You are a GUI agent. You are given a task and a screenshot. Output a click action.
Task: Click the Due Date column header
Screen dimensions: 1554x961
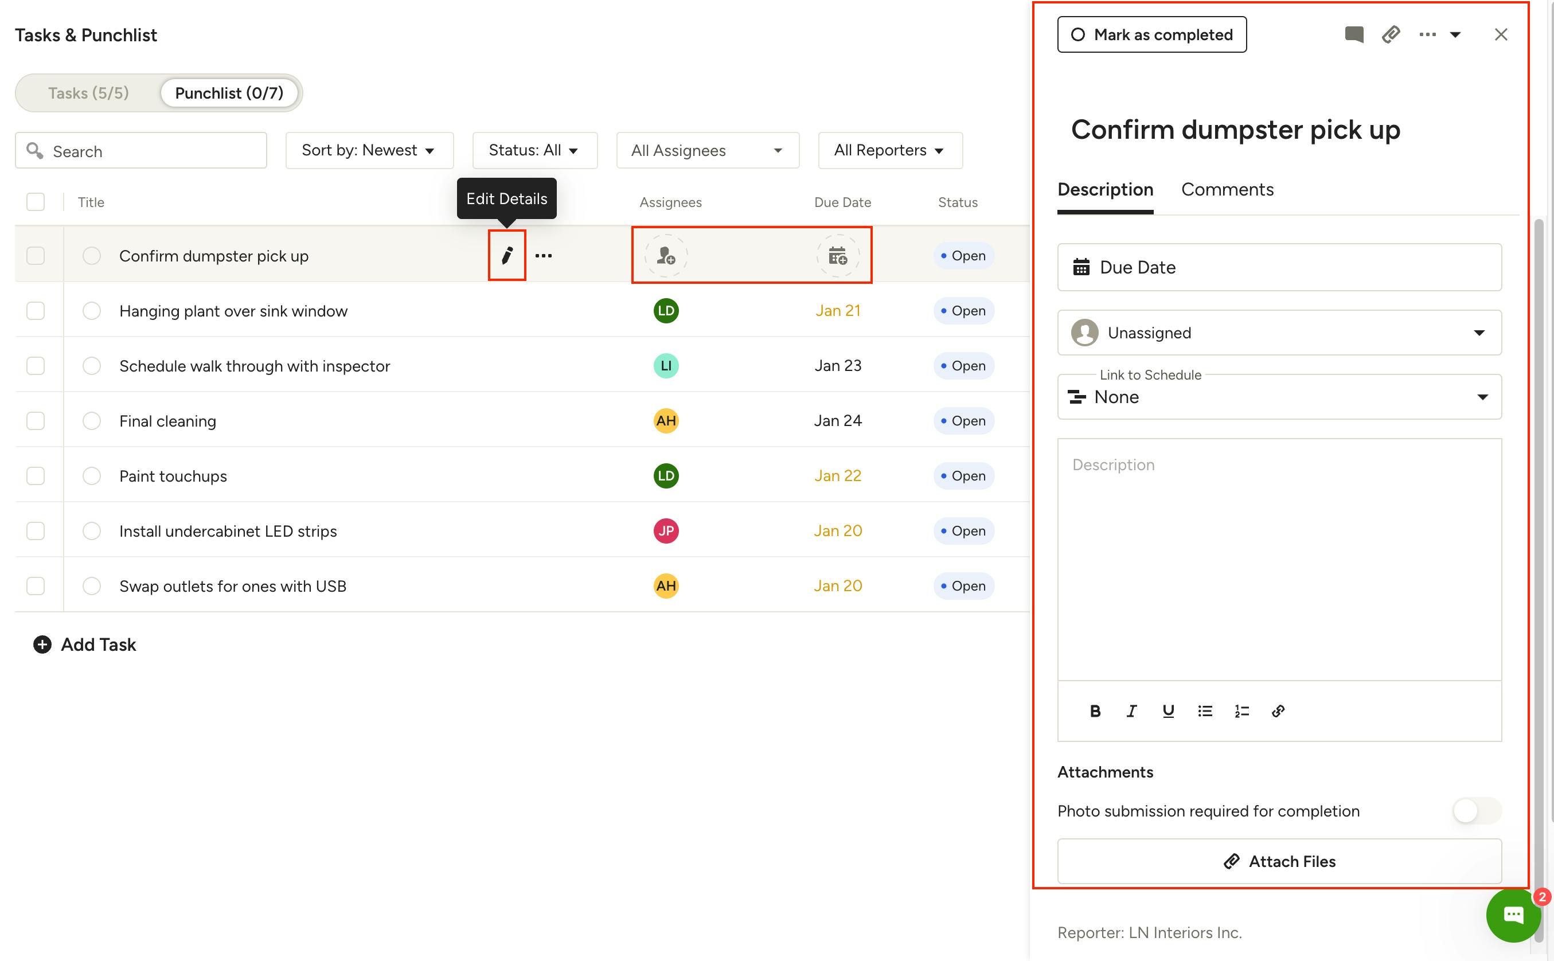click(x=842, y=202)
